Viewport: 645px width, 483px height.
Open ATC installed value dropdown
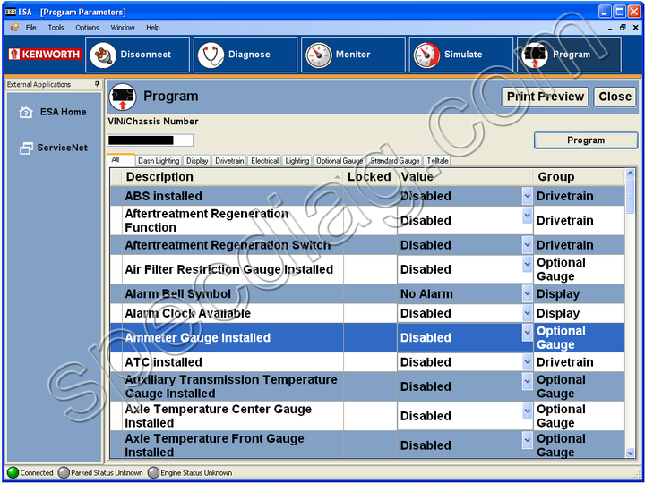coord(527,361)
